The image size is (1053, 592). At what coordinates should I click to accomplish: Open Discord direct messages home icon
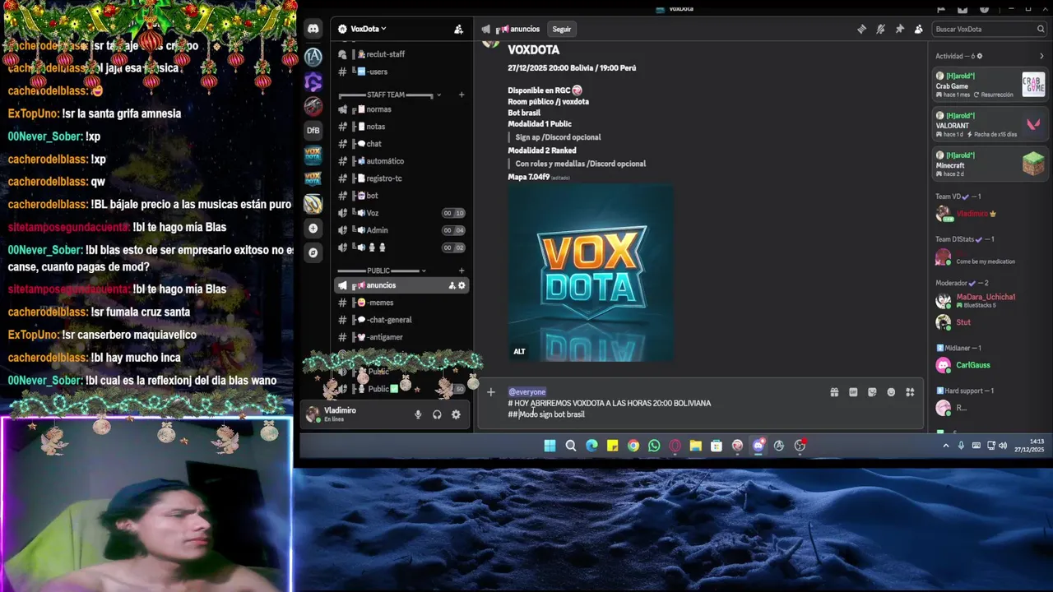click(313, 29)
